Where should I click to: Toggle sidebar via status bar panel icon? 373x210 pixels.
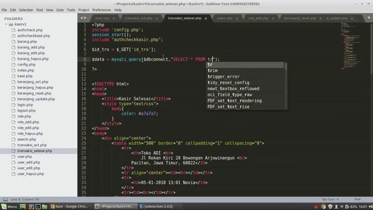pos(5,199)
